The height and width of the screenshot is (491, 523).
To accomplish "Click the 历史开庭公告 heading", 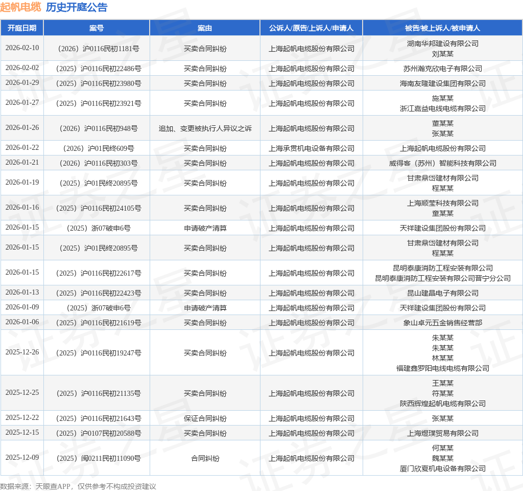I will coord(77,7).
